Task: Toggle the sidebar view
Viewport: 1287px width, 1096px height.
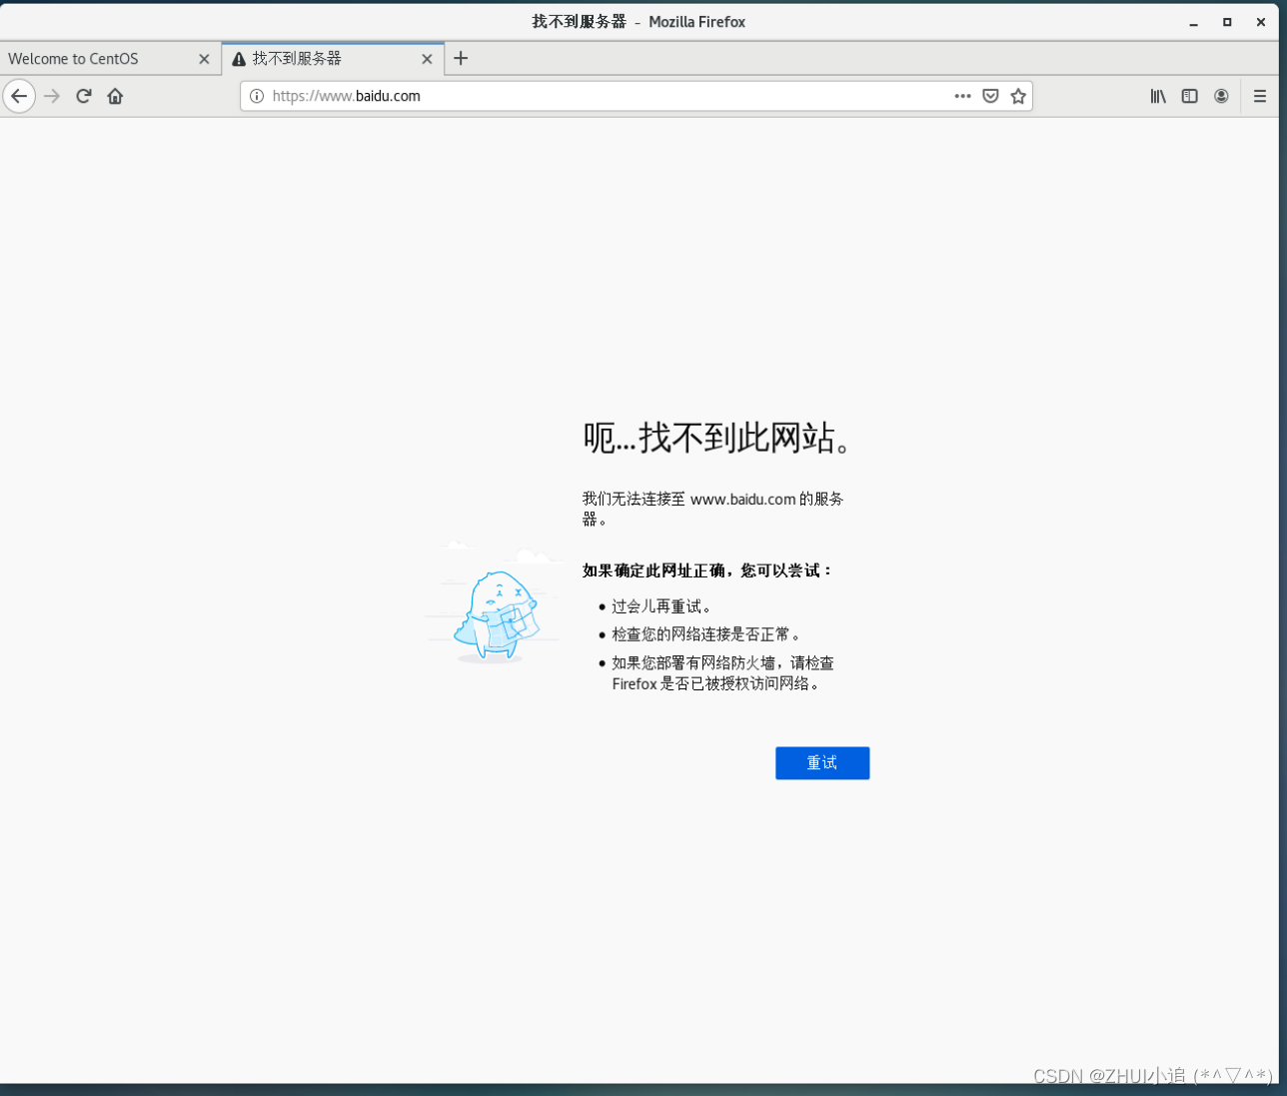Action: 1189,96
